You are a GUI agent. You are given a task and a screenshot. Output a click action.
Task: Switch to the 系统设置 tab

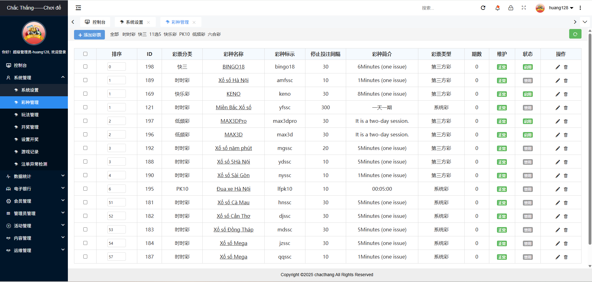coord(134,22)
